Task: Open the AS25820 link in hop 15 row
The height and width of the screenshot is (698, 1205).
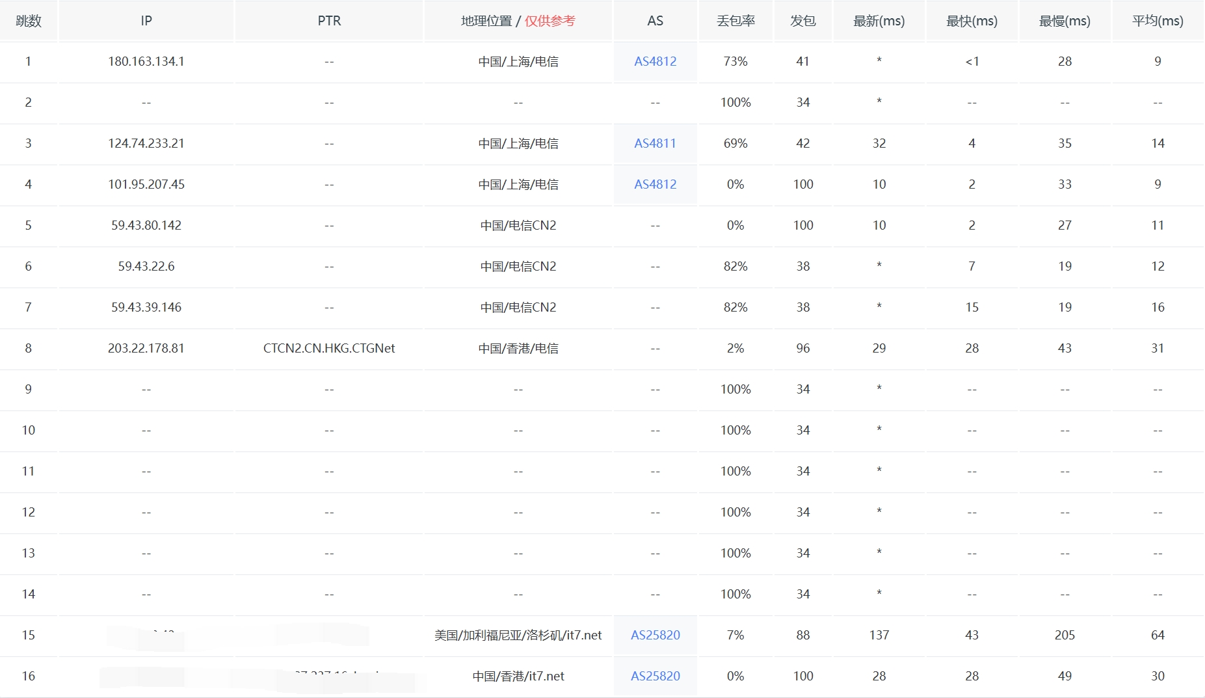Action: click(655, 635)
